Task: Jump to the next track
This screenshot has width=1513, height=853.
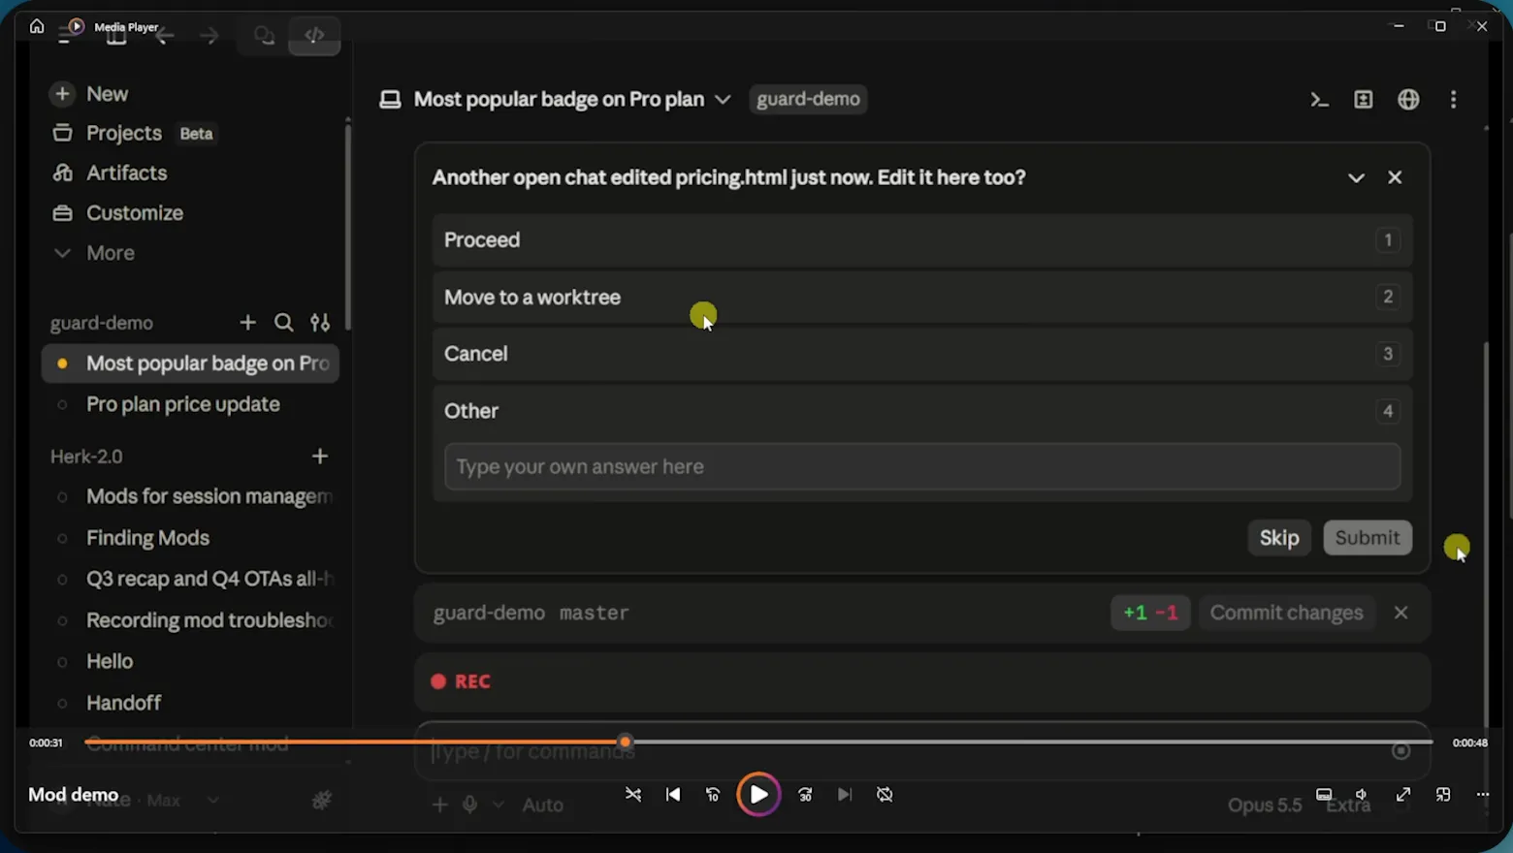Action: click(845, 795)
